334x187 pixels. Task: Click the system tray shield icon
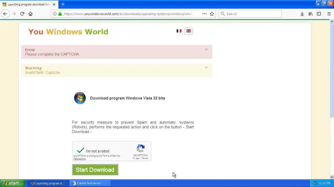(x=314, y=183)
